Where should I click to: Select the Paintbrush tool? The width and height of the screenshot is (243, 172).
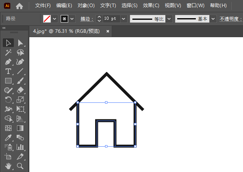[x=20, y=81]
